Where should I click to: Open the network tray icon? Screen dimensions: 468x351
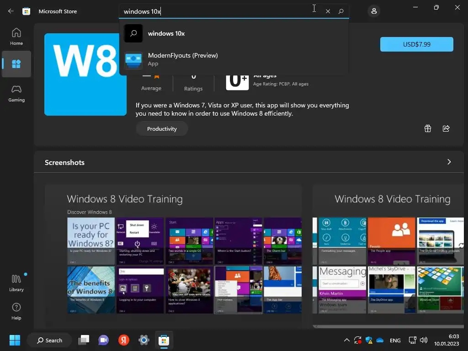point(413,340)
